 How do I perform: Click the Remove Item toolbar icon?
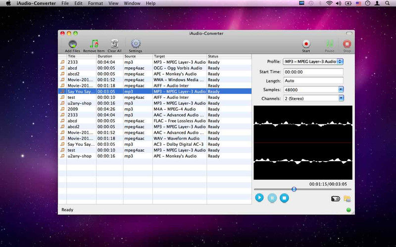pyautogui.click(x=94, y=44)
